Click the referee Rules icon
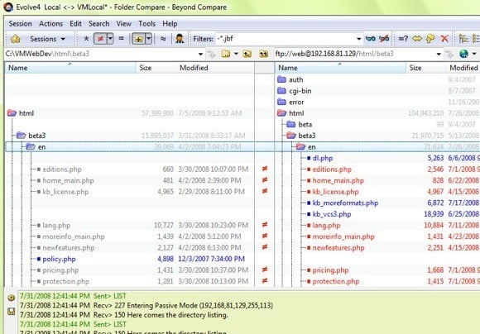Screen dimensions: 480x334 [x=180, y=39]
